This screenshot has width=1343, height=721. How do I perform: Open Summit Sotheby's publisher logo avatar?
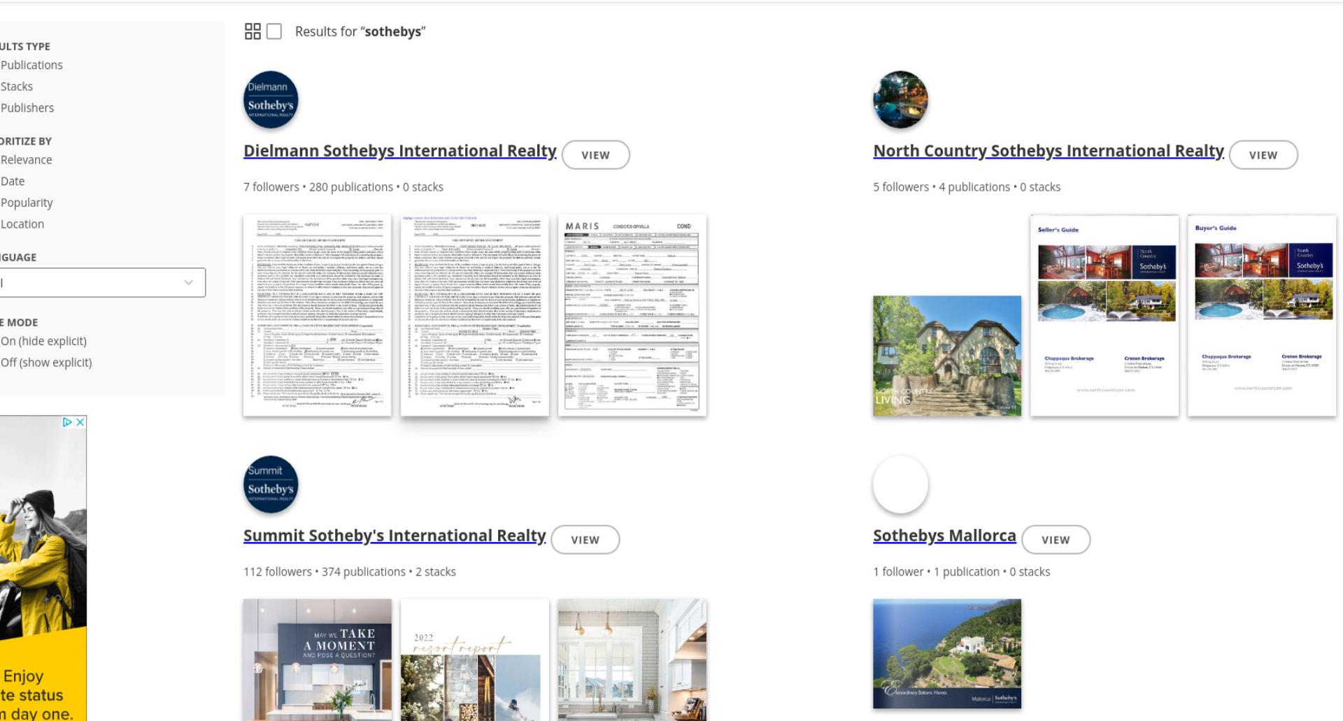coord(271,484)
